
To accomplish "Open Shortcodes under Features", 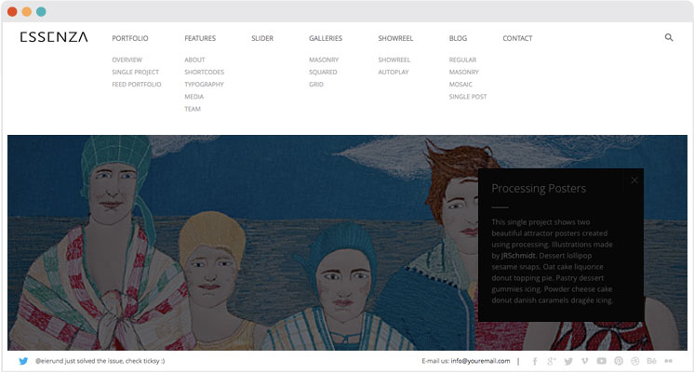I will pyautogui.click(x=205, y=73).
